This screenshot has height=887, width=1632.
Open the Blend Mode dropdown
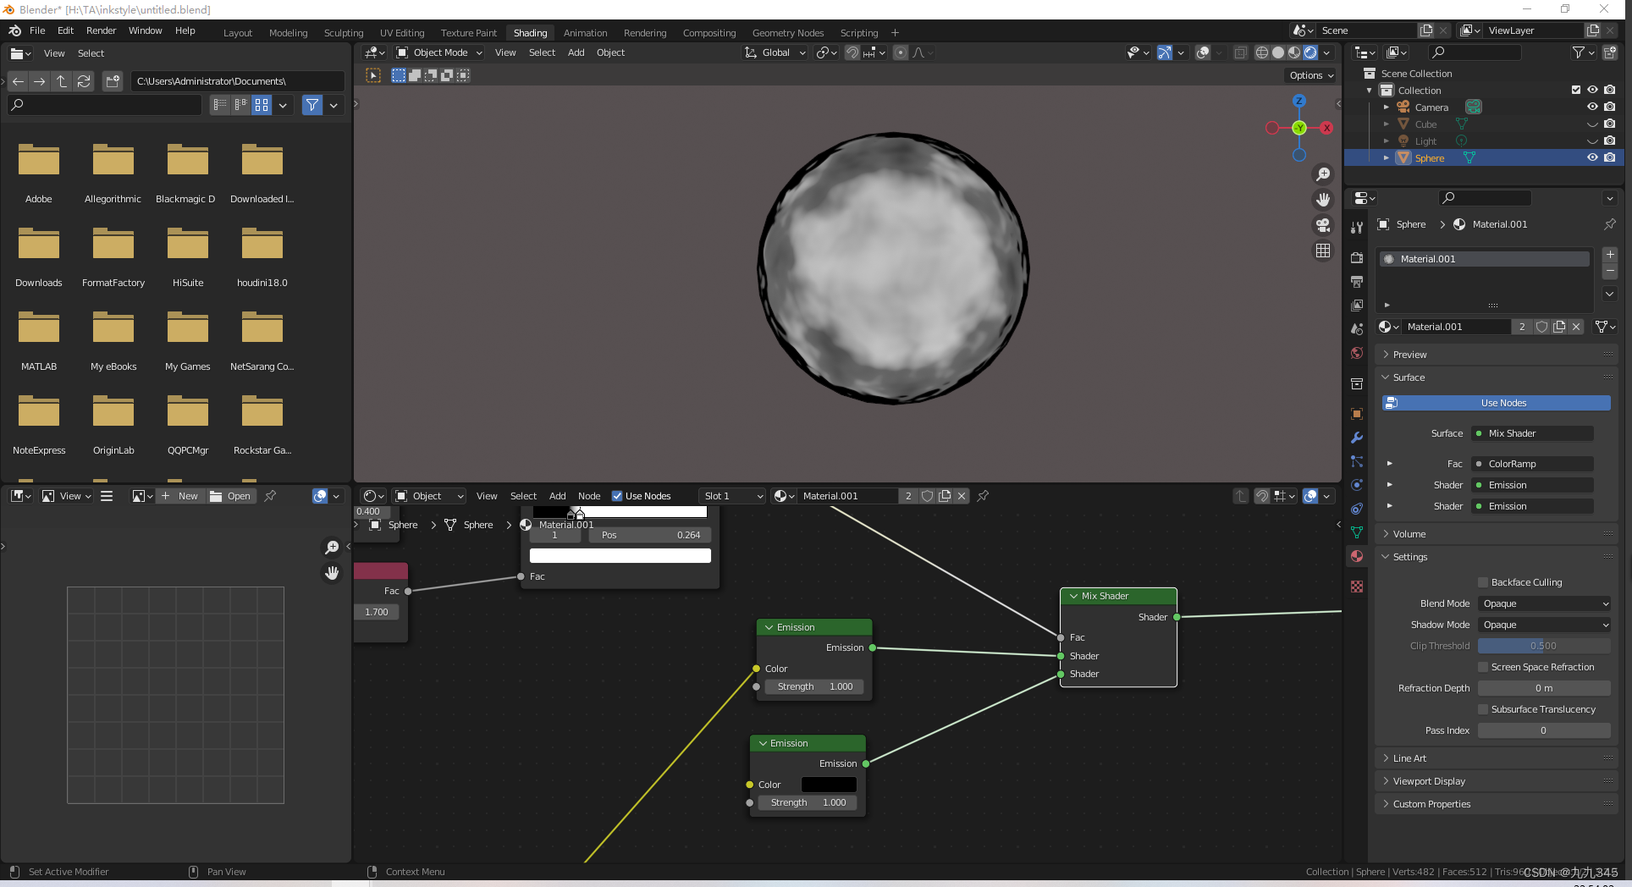click(x=1545, y=603)
